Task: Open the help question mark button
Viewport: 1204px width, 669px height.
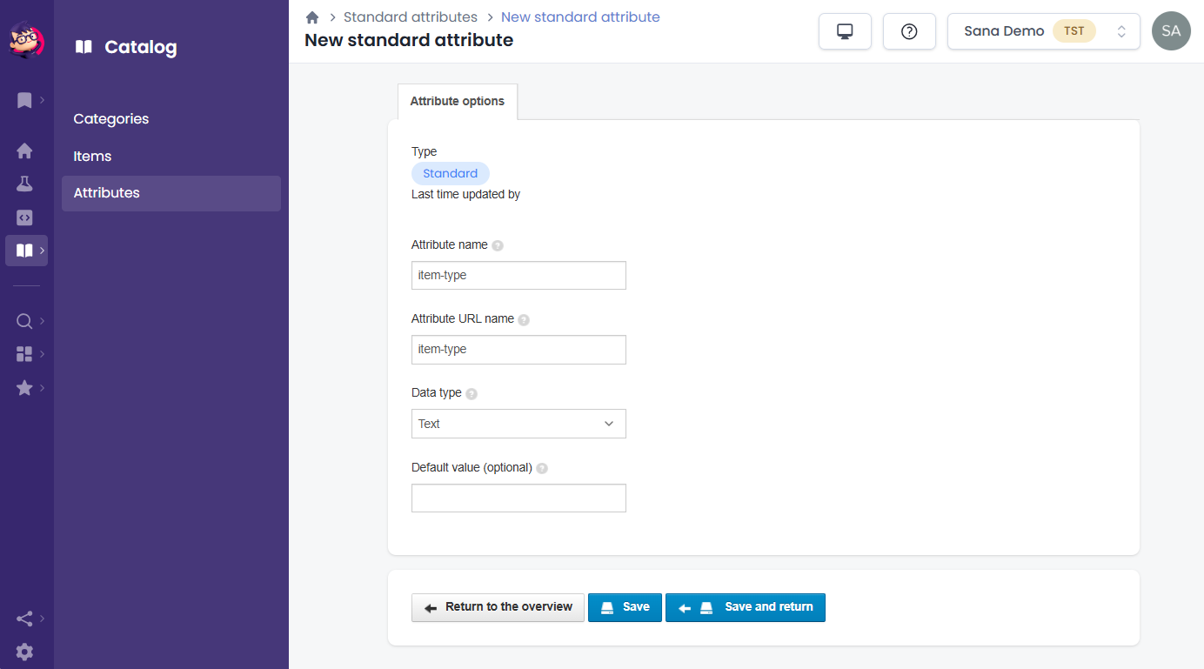Action: [x=909, y=31]
